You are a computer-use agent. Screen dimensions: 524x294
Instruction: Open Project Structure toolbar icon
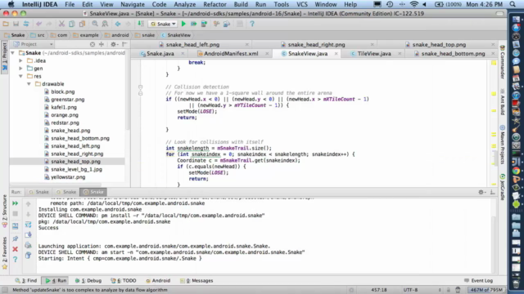tap(227, 24)
